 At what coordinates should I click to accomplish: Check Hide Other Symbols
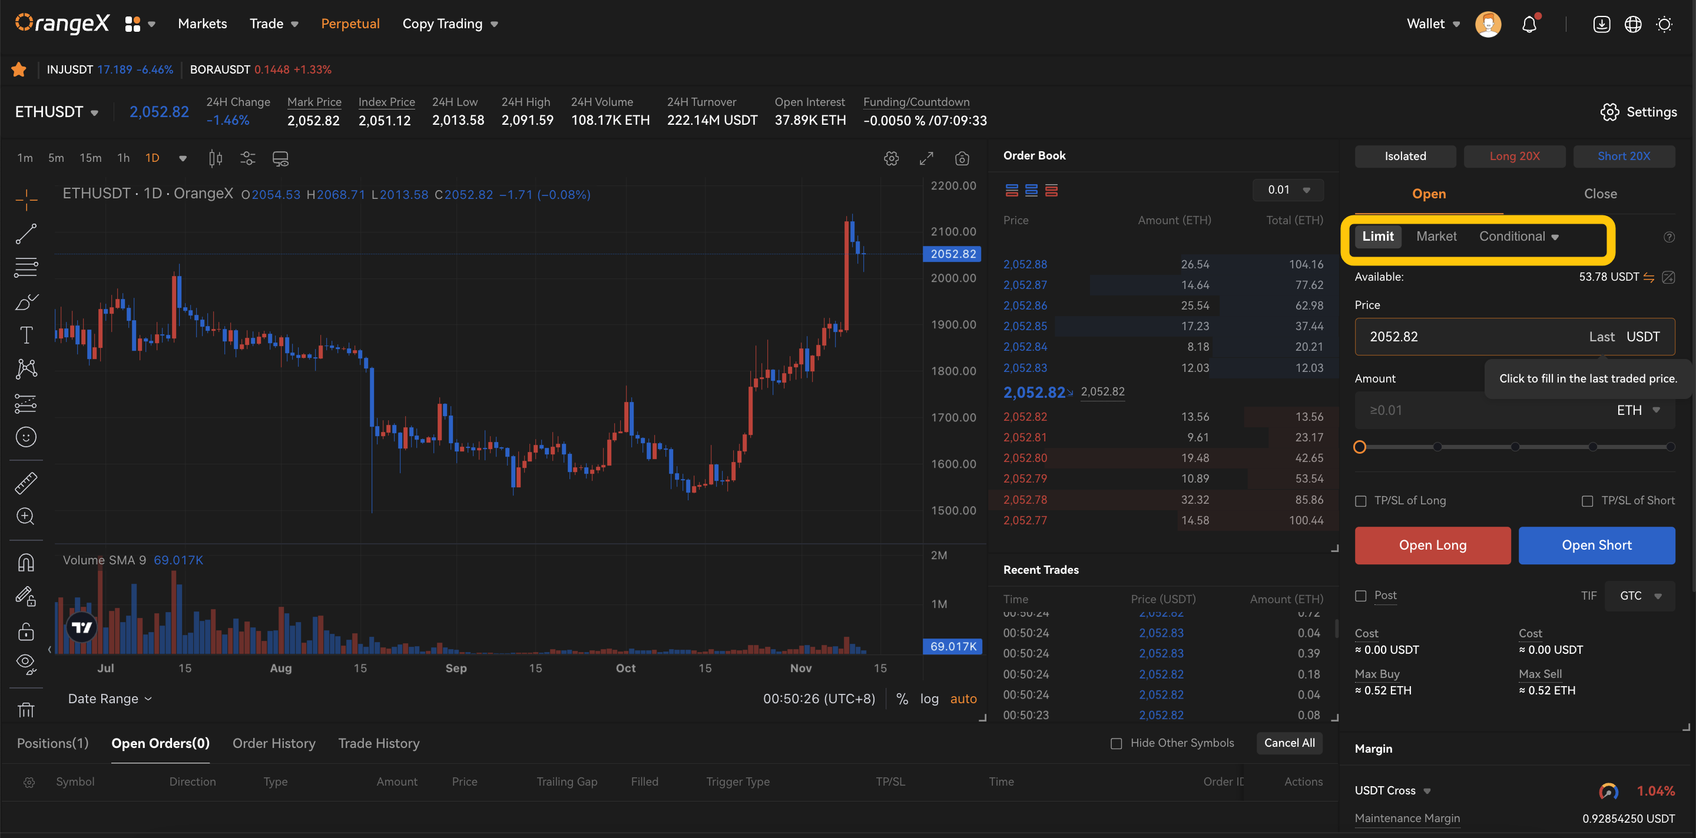click(x=1117, y=744)
